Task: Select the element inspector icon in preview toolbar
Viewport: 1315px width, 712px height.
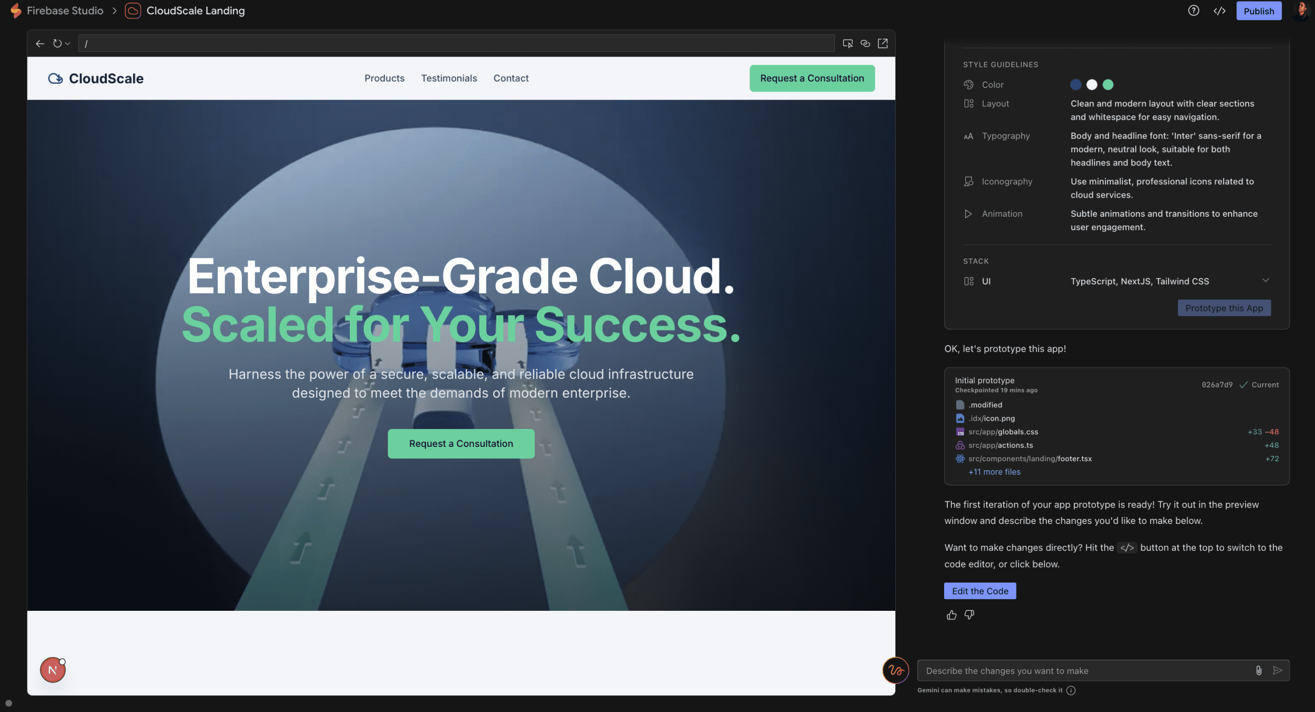Action: tap(848, 43)
